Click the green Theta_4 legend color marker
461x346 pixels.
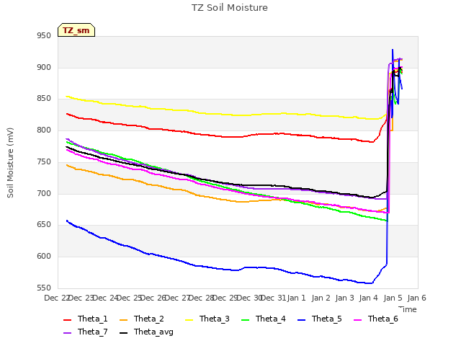245,320
